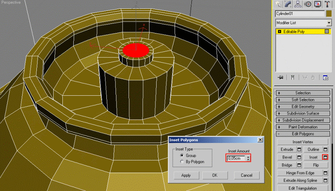
Task: Click the Bevel button
Action: pos(287,157)
